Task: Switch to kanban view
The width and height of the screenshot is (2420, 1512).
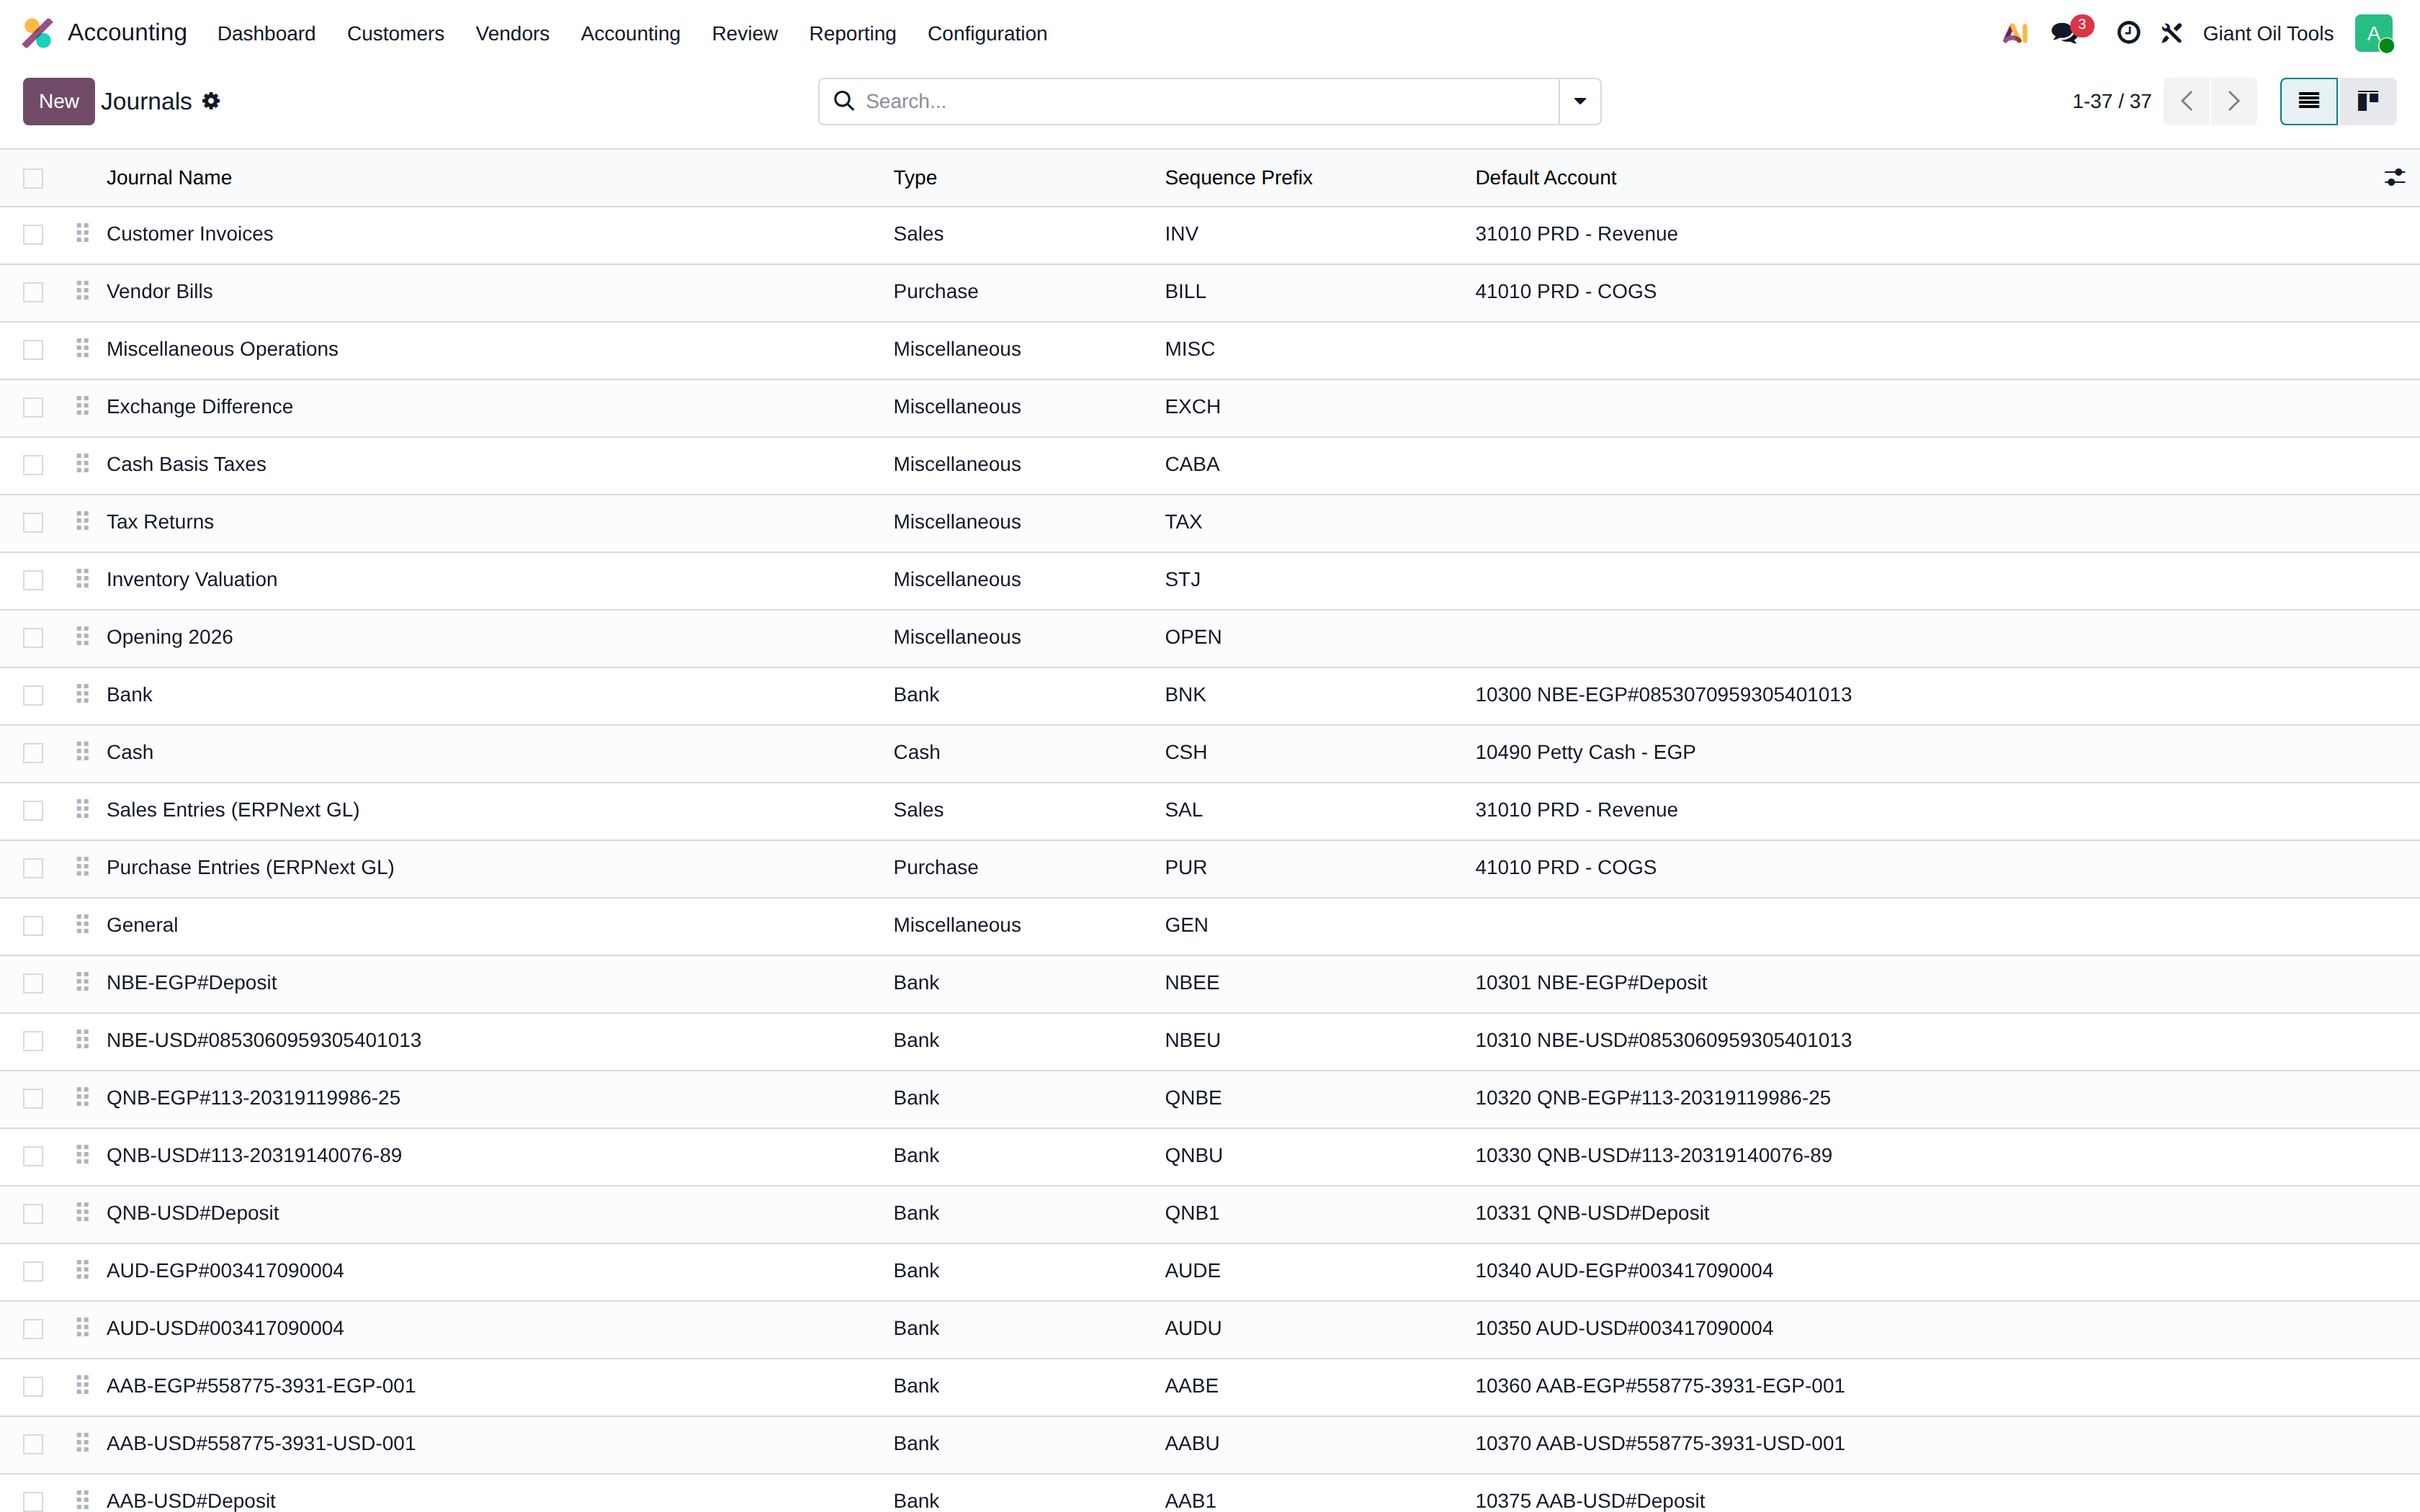Action: point(2367,101)
